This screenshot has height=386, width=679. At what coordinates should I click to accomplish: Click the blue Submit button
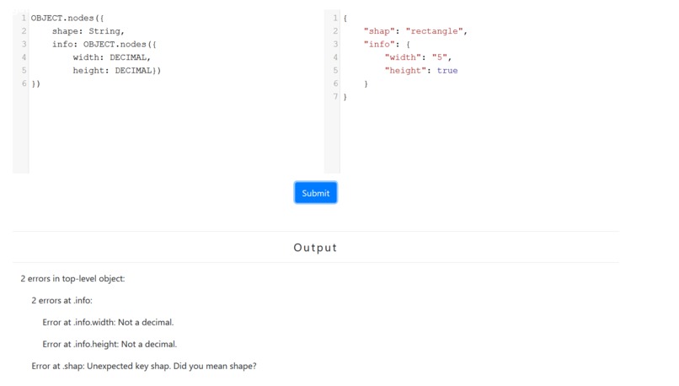[315, 193]
